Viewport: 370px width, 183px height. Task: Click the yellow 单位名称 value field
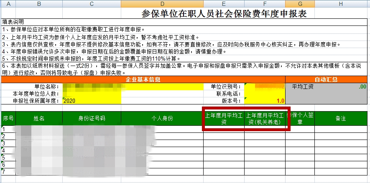click(133, 86)
